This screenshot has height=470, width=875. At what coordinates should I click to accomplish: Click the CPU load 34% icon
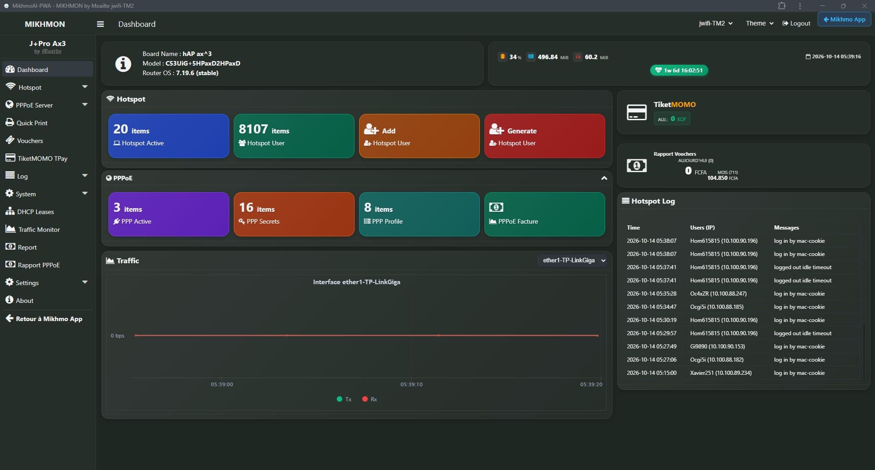tap(503, 56)
